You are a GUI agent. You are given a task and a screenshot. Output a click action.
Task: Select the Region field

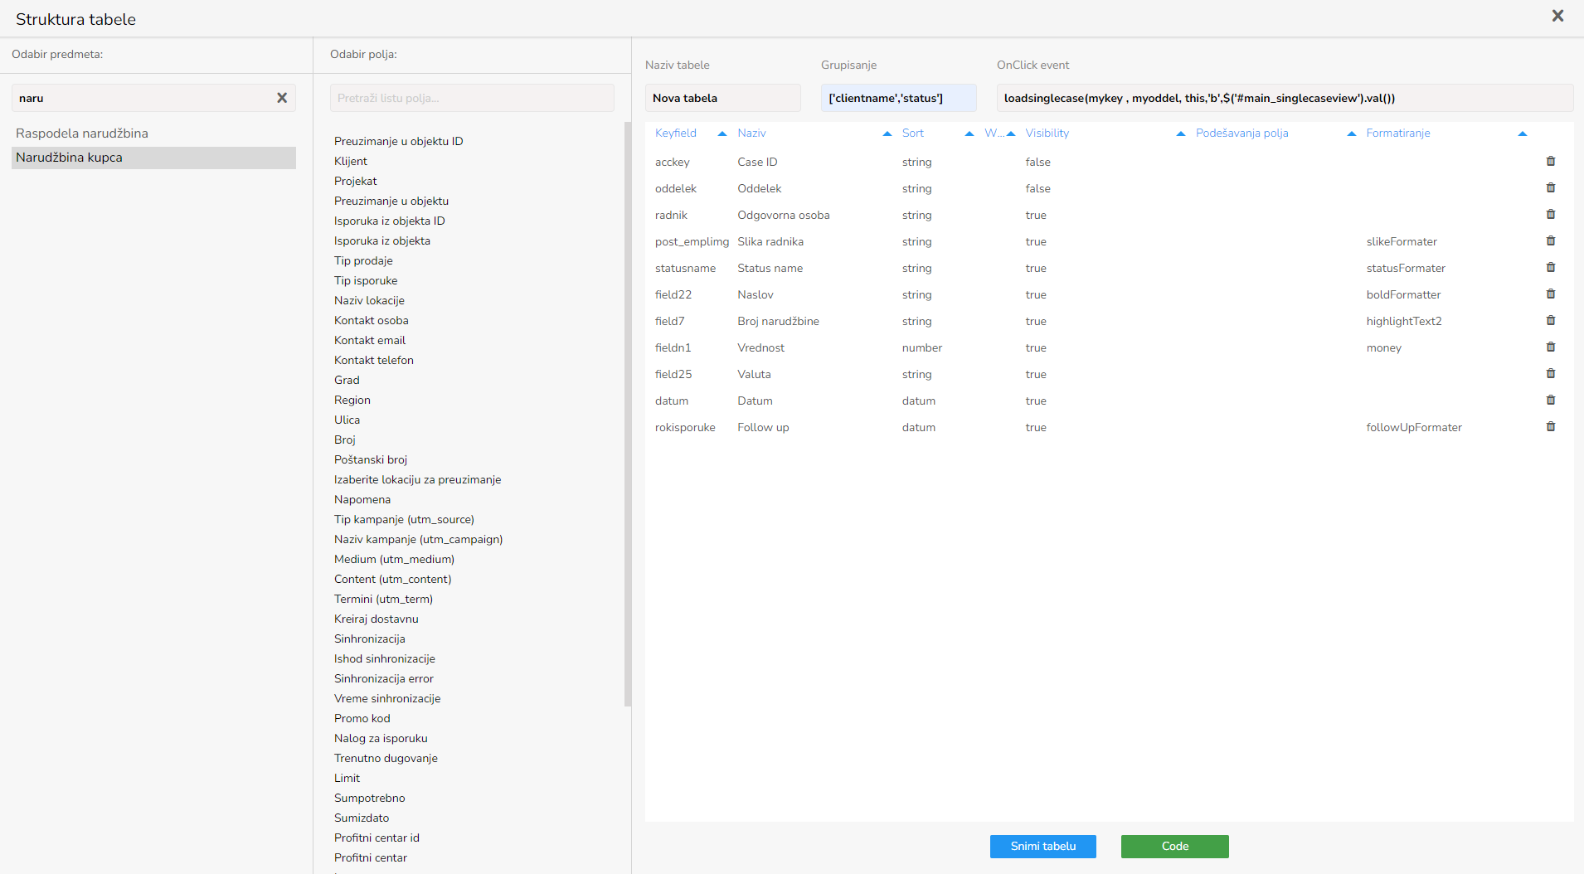tap(352, 401)
